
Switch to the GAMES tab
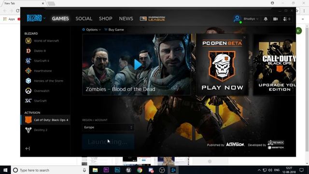(x=60, y=19)
